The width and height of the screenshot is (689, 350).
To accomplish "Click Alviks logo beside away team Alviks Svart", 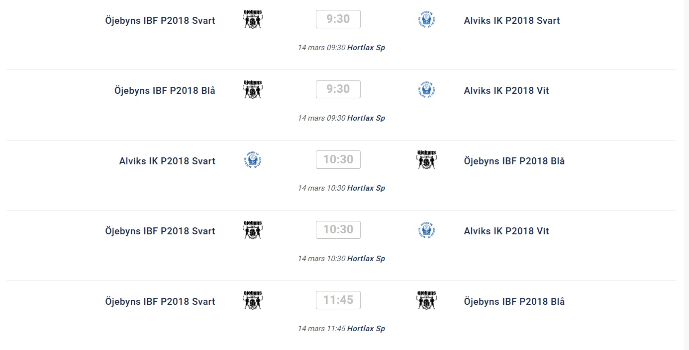I will pyautogui.click(x=426, y=20).
